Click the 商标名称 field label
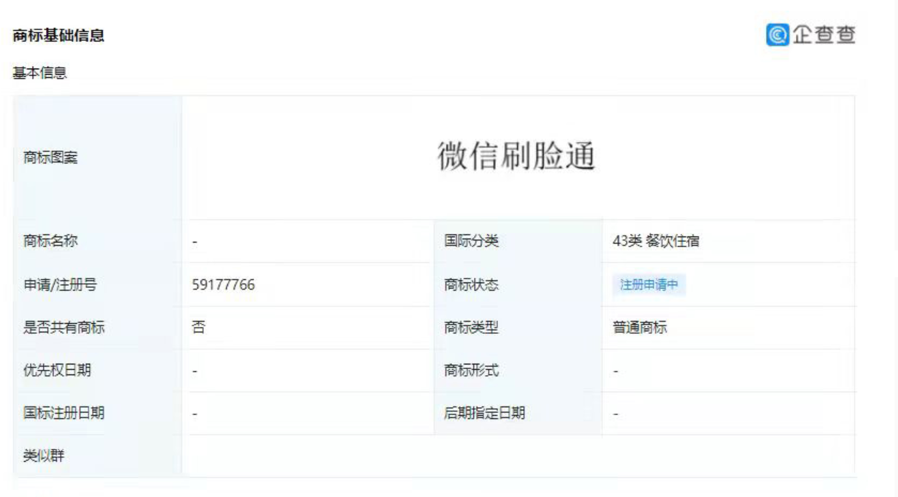The image size is (898, 497). (x=51, y=242)
